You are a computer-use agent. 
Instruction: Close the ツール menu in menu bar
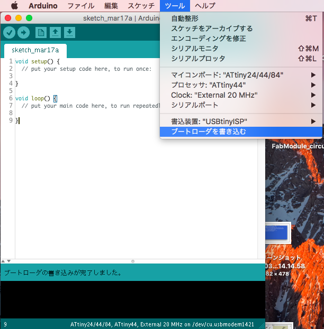[x=175, y=6]
